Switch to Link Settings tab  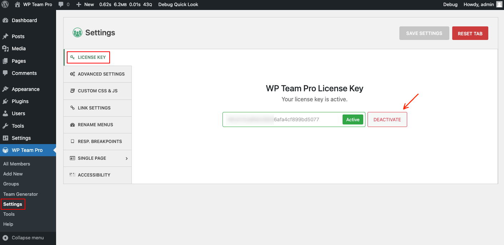point(98,108)
